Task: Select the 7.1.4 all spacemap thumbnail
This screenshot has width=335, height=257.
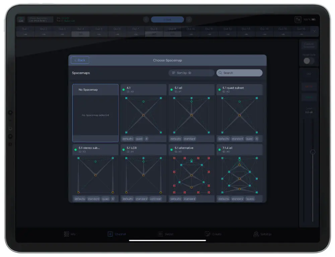Action: [x=239, y=174]
